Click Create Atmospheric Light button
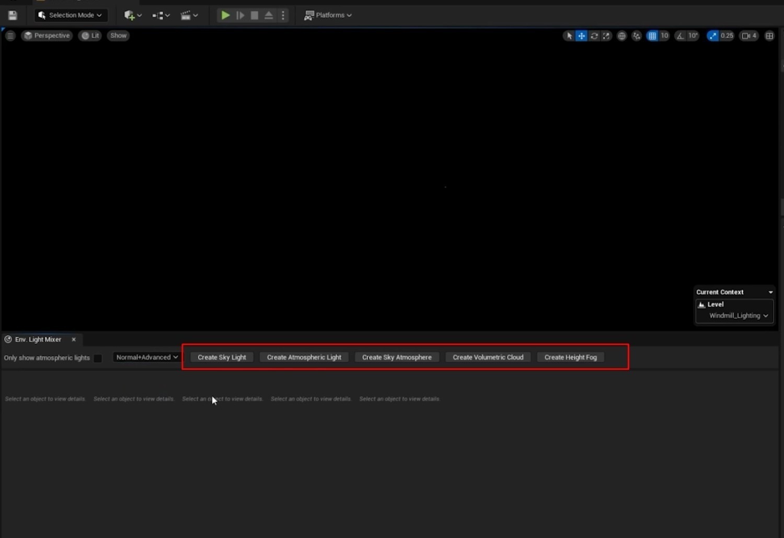Viewport: 784px width, 538px height. (x=304, y=357)
